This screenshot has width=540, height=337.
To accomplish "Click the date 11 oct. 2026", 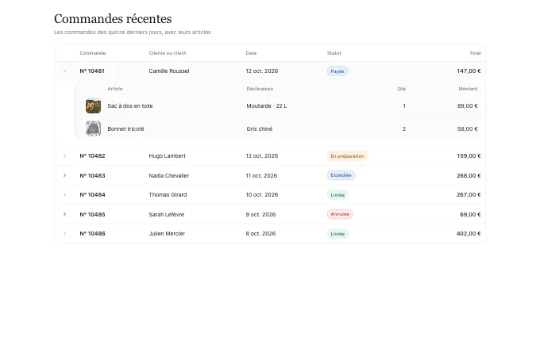I will point(261,175).
